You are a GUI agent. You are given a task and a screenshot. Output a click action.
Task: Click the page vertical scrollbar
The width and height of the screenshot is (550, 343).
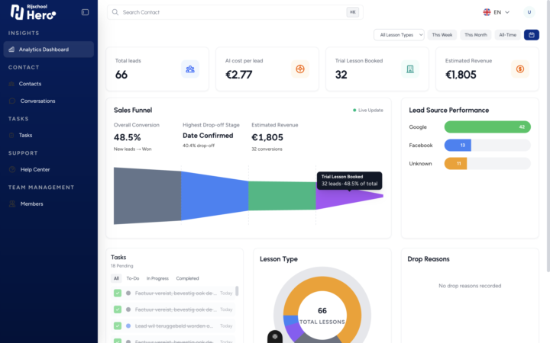[x=548, y=136]
